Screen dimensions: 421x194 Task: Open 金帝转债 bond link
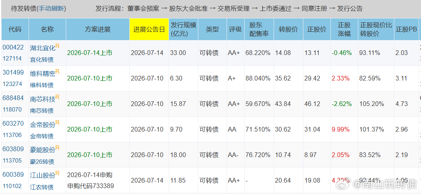(42, 136)
